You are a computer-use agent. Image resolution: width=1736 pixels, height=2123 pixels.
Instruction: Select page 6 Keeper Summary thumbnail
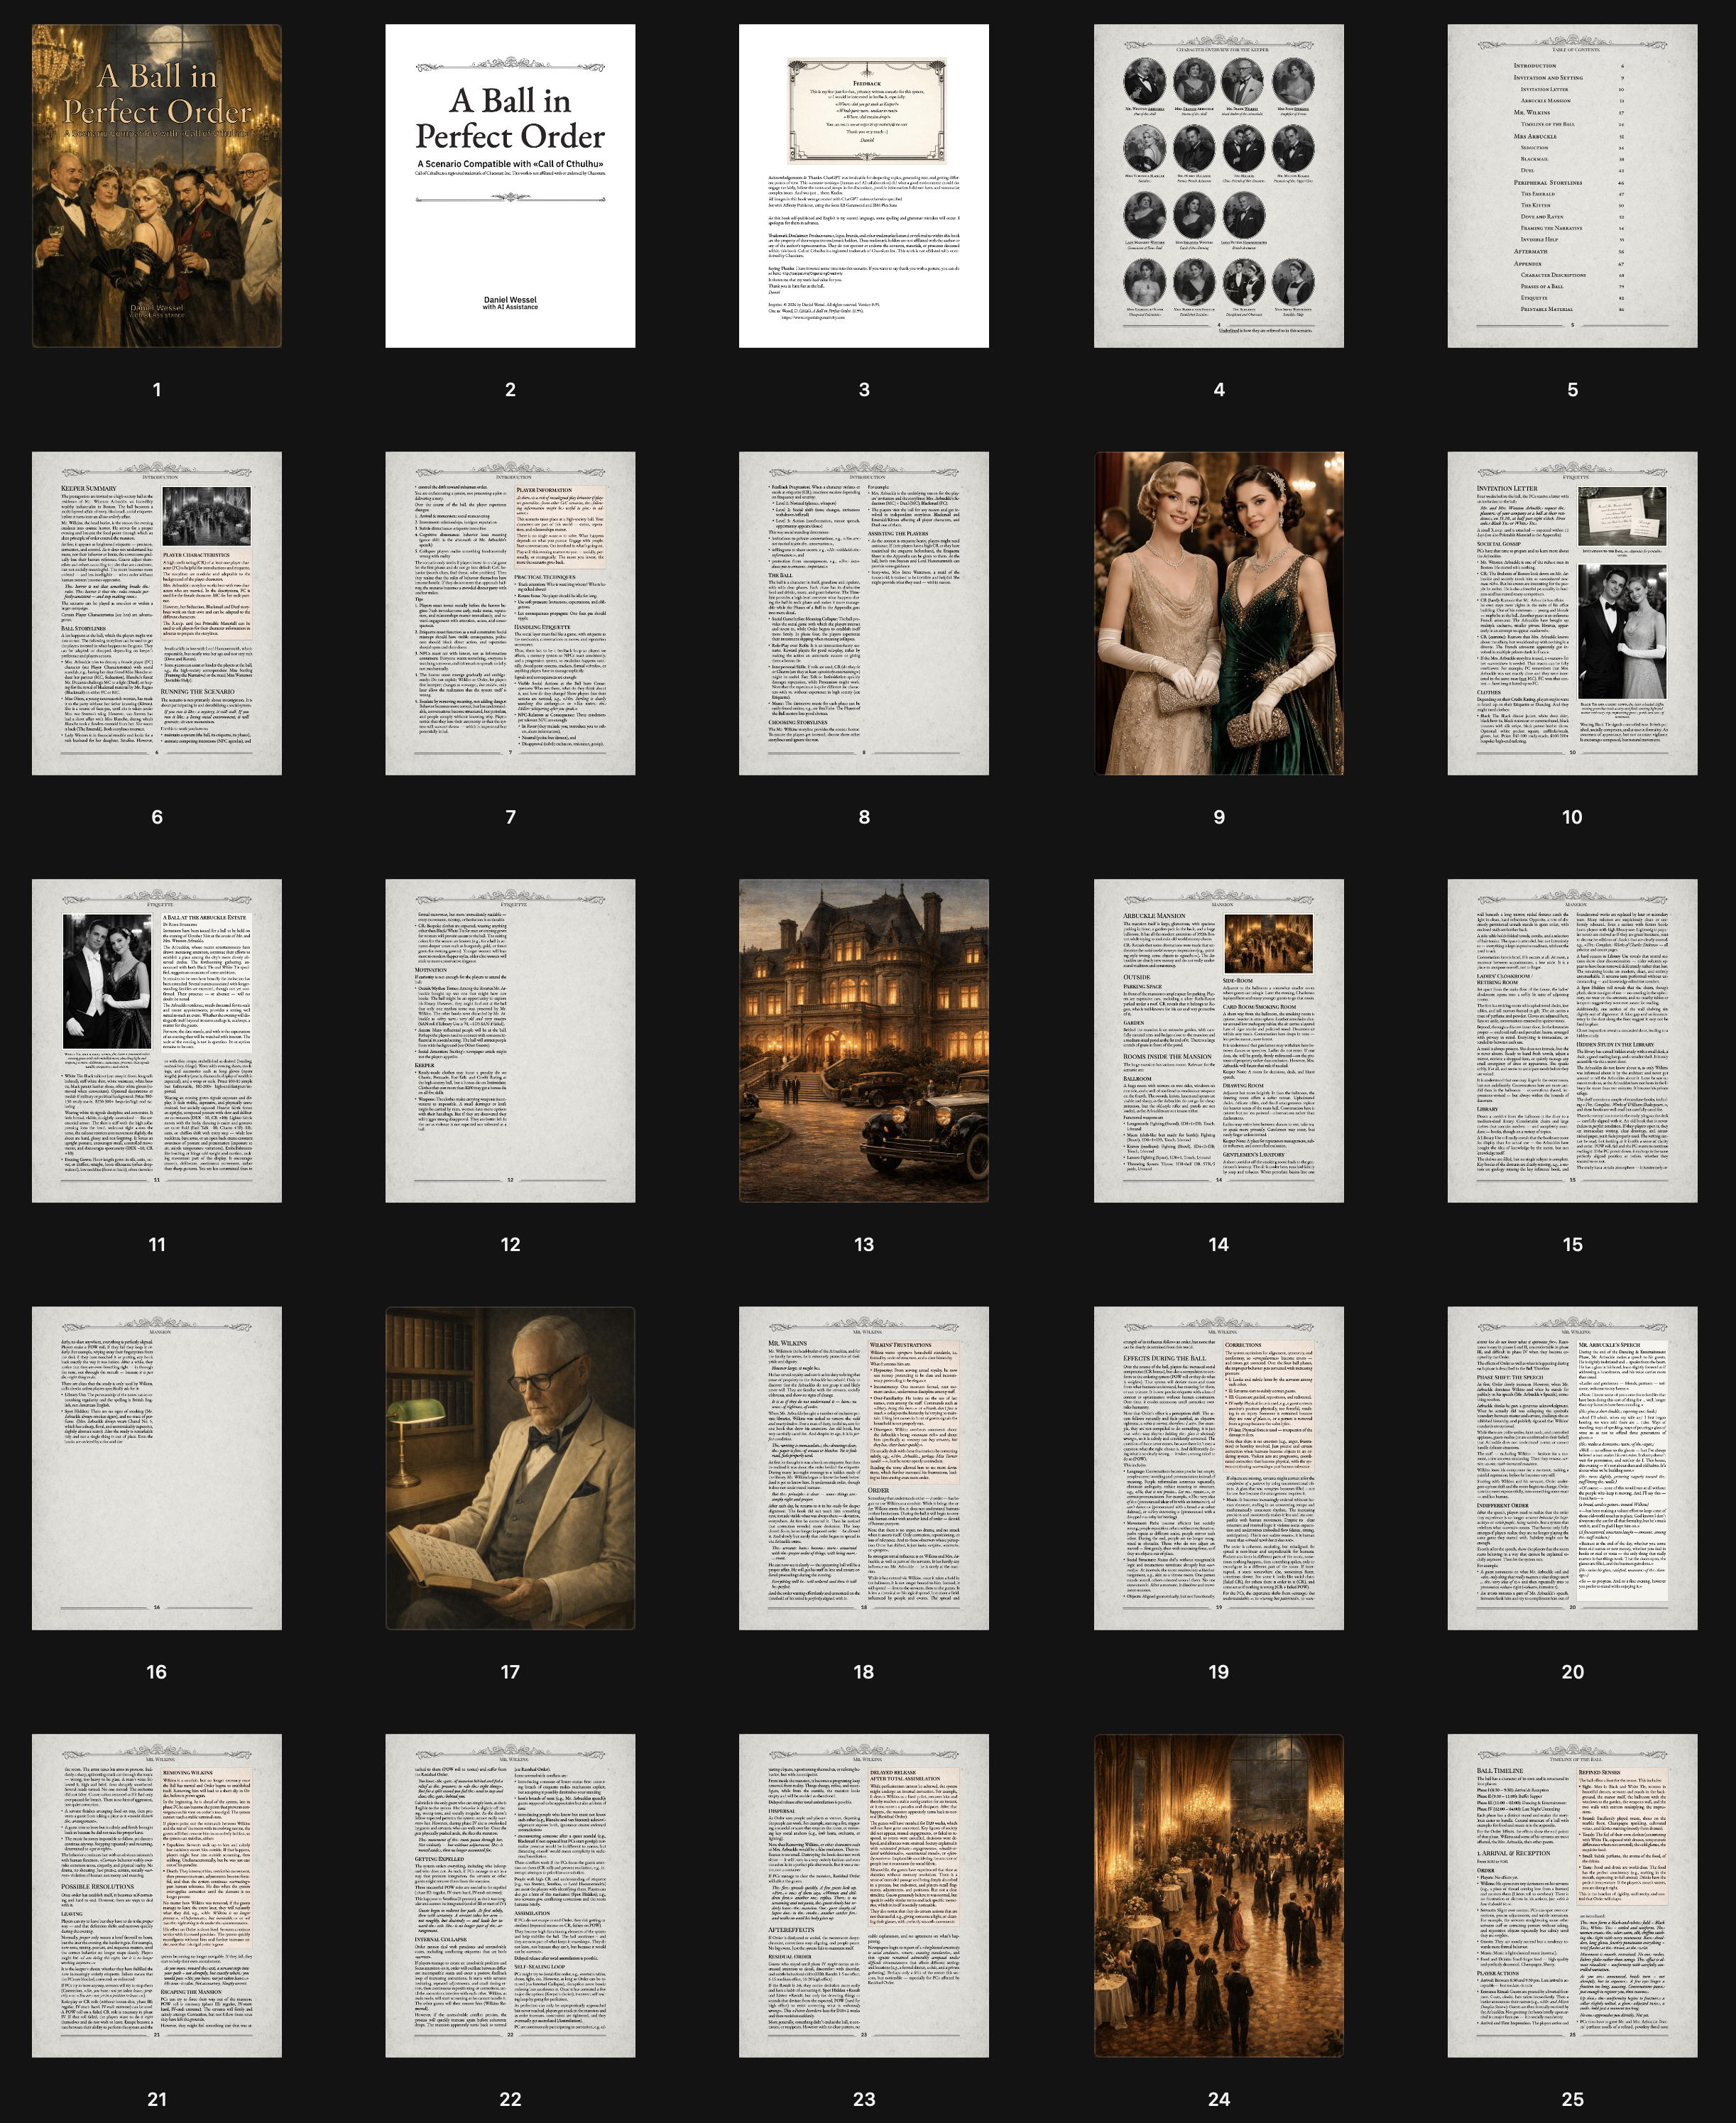pyautogui.click(x=156, y=613)
